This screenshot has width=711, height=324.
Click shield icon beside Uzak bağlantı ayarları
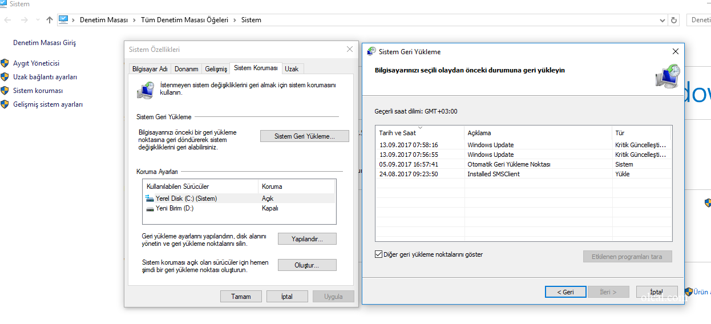point(5,77)
